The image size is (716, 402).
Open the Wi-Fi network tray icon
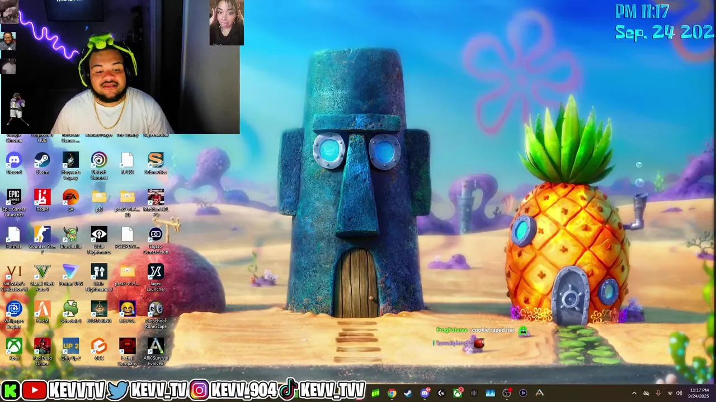point(670,393)
